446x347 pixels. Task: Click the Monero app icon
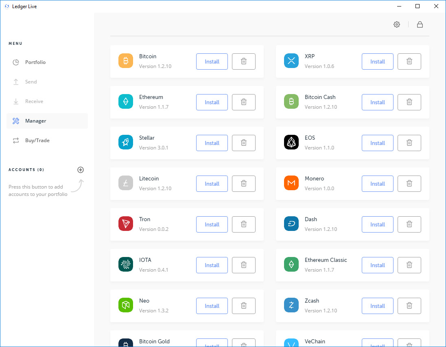pos(291,183)
